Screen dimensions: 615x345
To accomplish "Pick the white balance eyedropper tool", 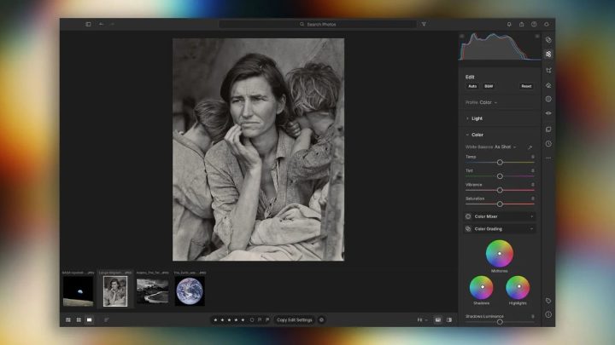I will pos(530,147).
